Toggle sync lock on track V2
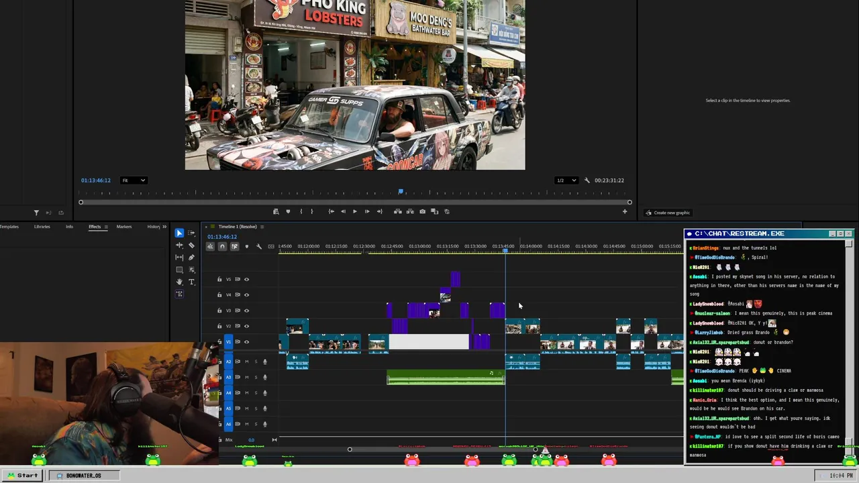The image size is (859, 483). pyautogui.click(x=237, y=326)
